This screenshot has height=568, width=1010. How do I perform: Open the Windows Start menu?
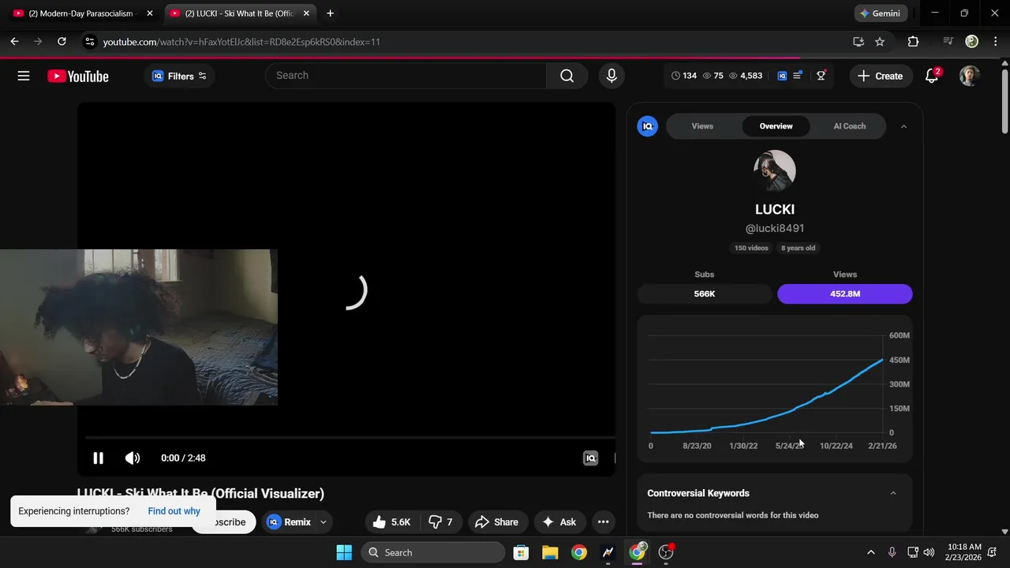pos(344,552)
